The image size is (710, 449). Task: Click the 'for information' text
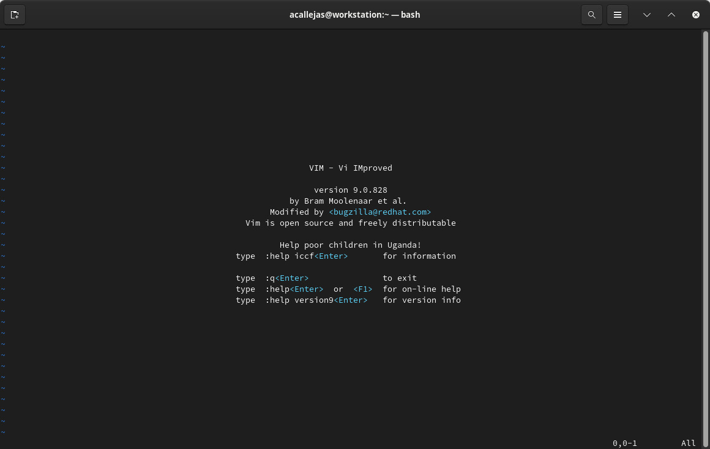[419, 256]
